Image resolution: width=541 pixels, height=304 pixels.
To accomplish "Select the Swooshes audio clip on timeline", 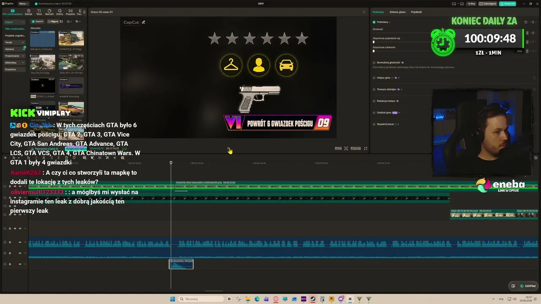I will coord(181,264).
